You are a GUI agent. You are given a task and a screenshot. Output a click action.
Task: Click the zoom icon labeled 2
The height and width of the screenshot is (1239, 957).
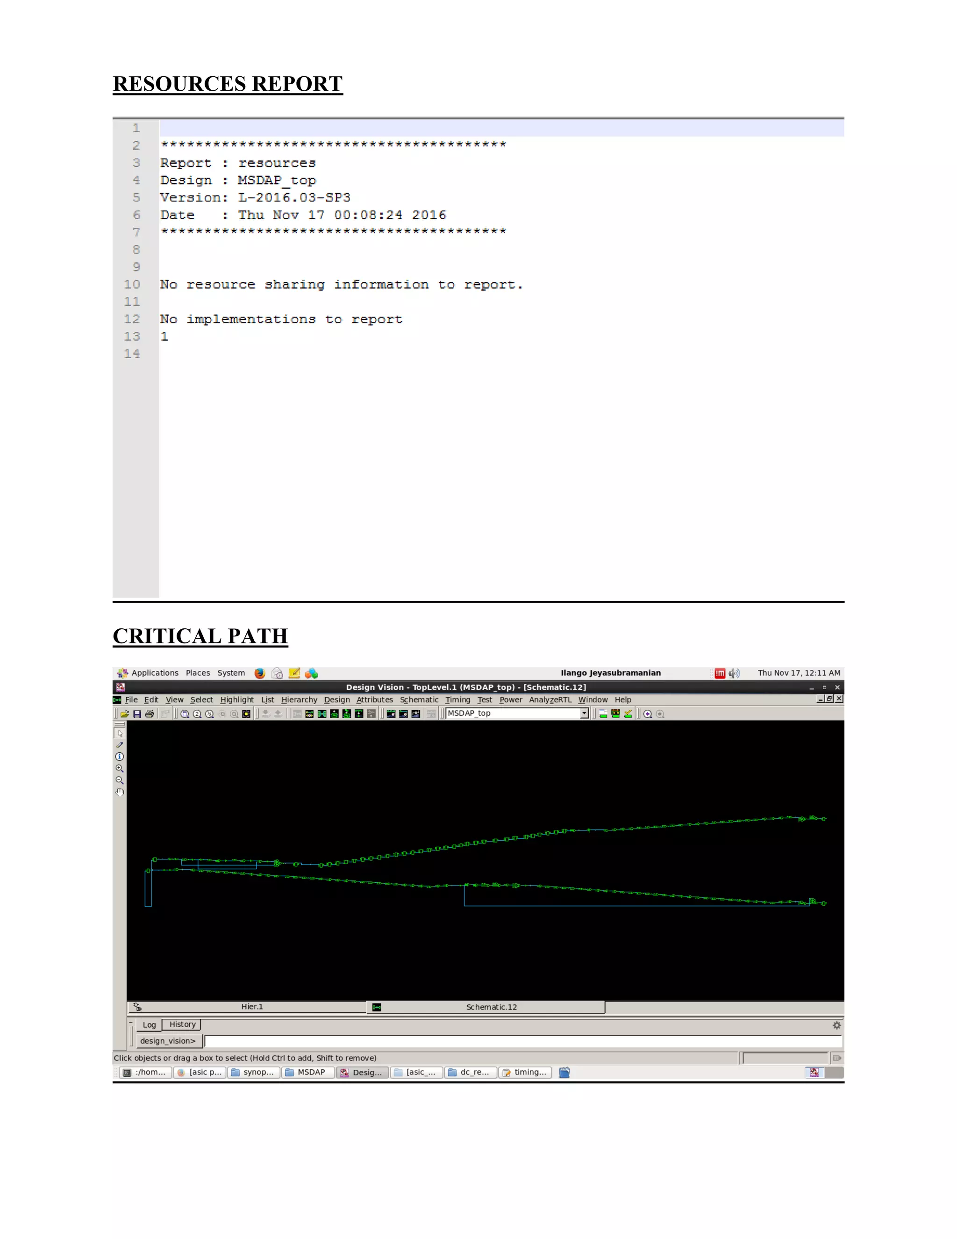[x=197, y=714]
